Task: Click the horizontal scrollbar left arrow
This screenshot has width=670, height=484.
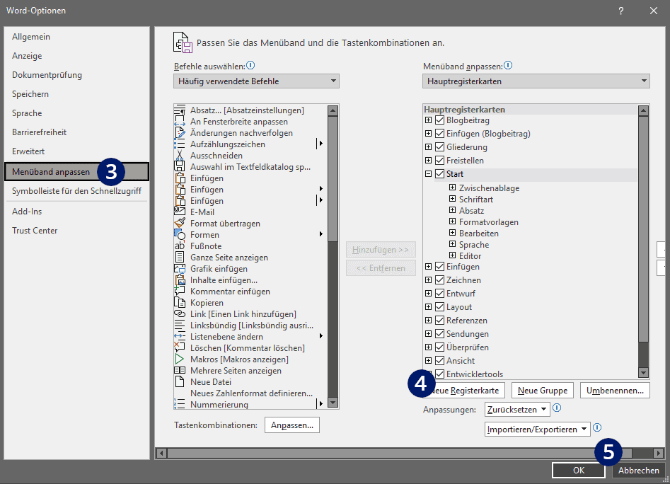Action: pyautogui.click(x=161, y=454)
